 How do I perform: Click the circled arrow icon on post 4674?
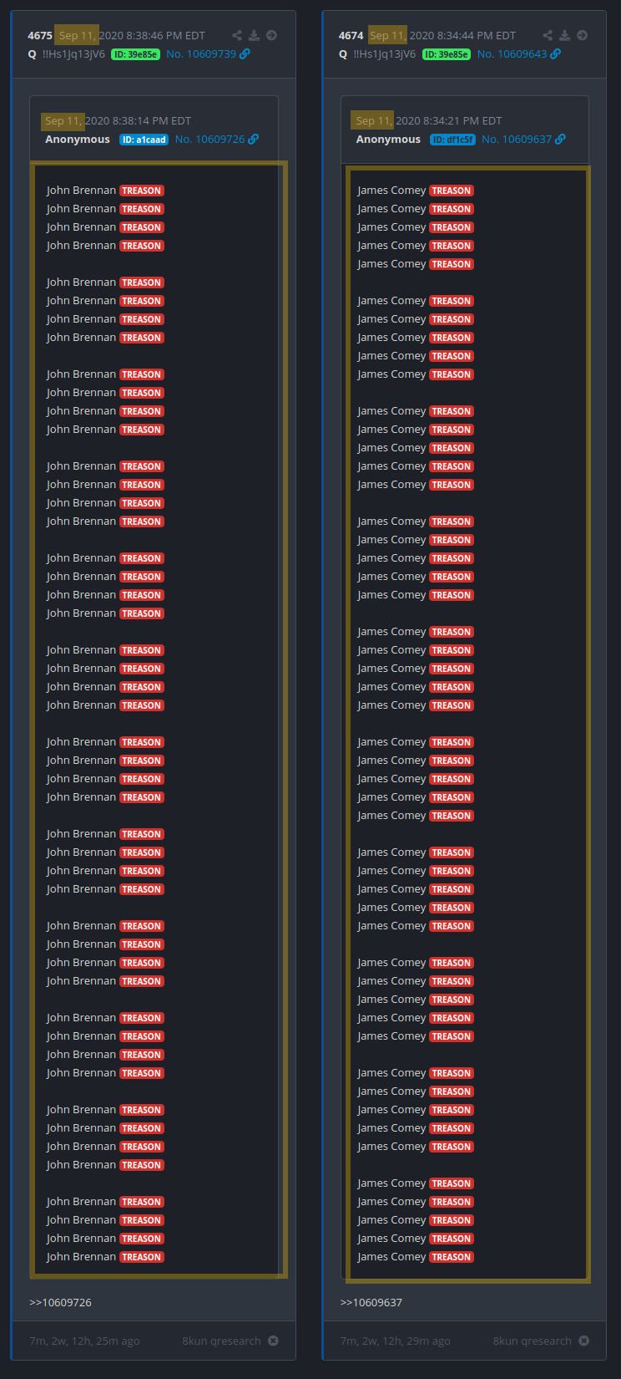(582, 35)
